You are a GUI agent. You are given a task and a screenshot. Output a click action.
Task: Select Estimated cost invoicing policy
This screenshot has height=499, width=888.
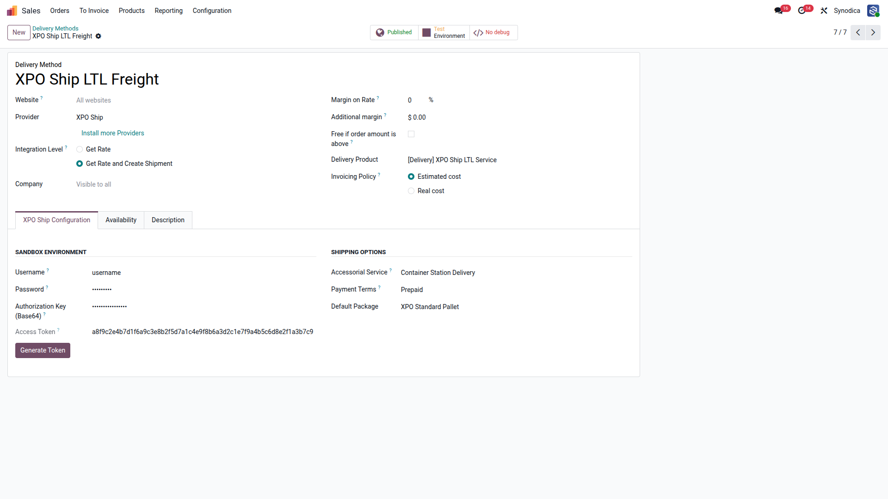point(411,176)
